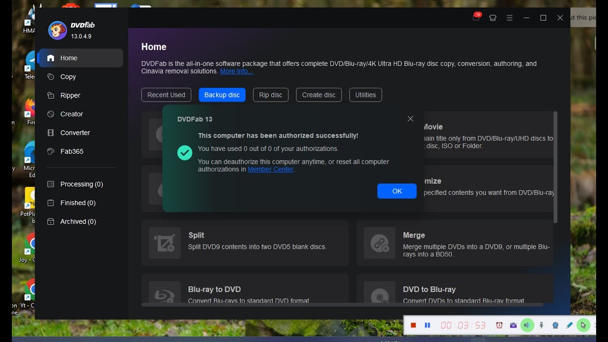Click the DVDFab monkey logo
The height and width of the screenshot is (342, 608).
click(x=57, y=30)
